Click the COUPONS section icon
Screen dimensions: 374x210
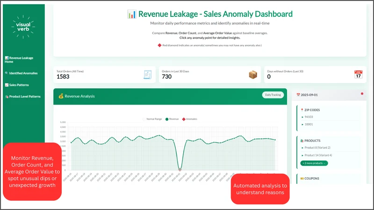click(302, 178)
